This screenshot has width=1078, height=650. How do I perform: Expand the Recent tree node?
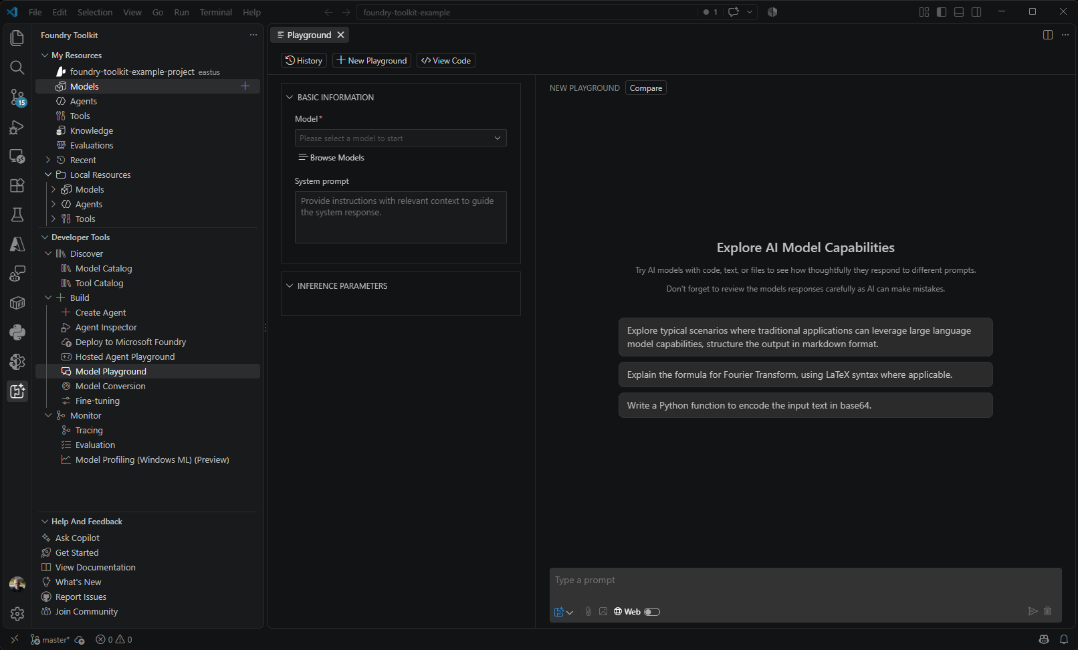pos(48,160)
